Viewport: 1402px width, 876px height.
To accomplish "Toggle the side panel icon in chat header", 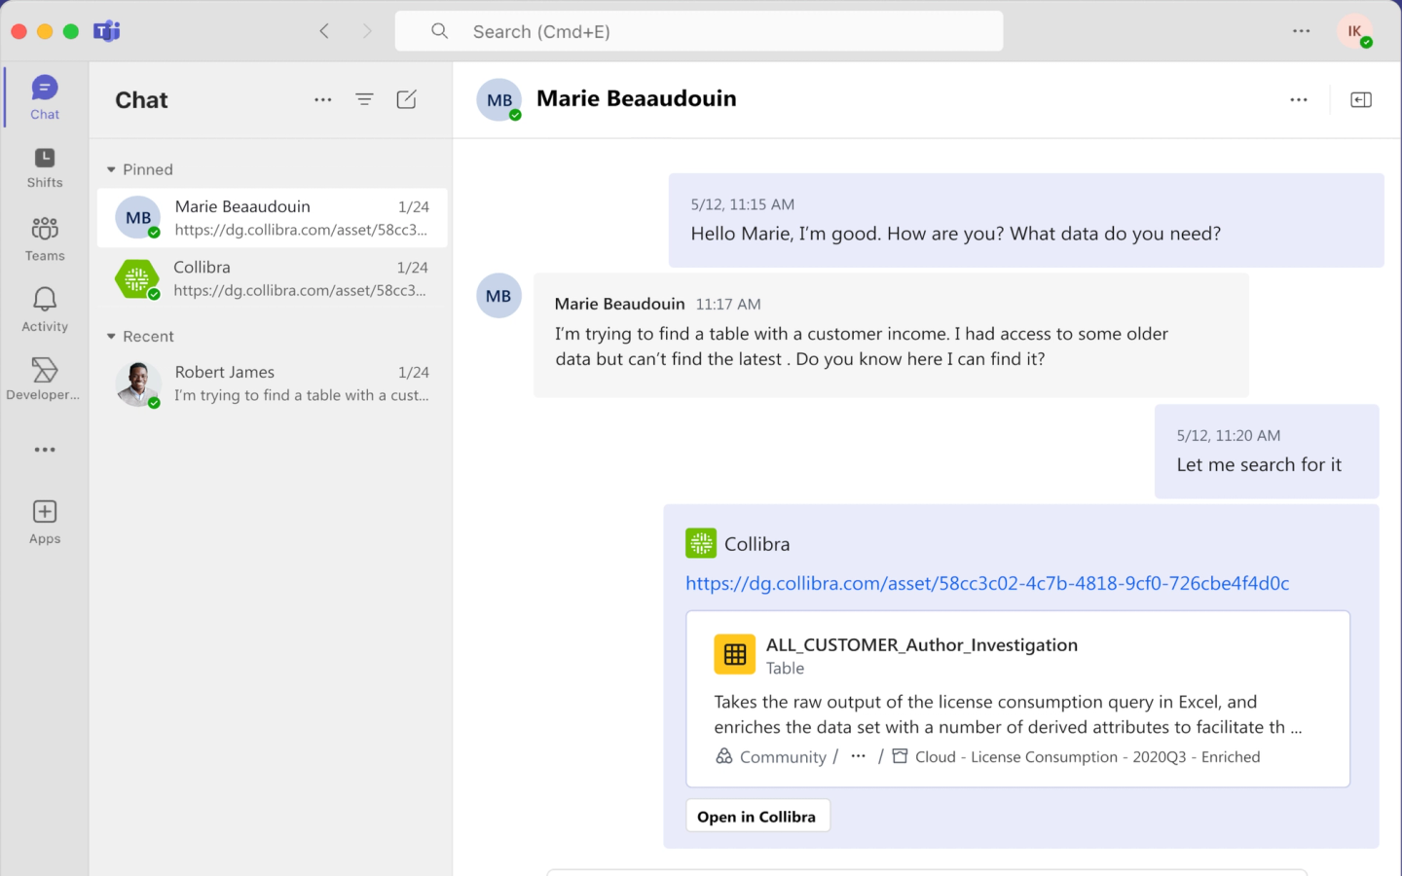I will (1360, 99).
